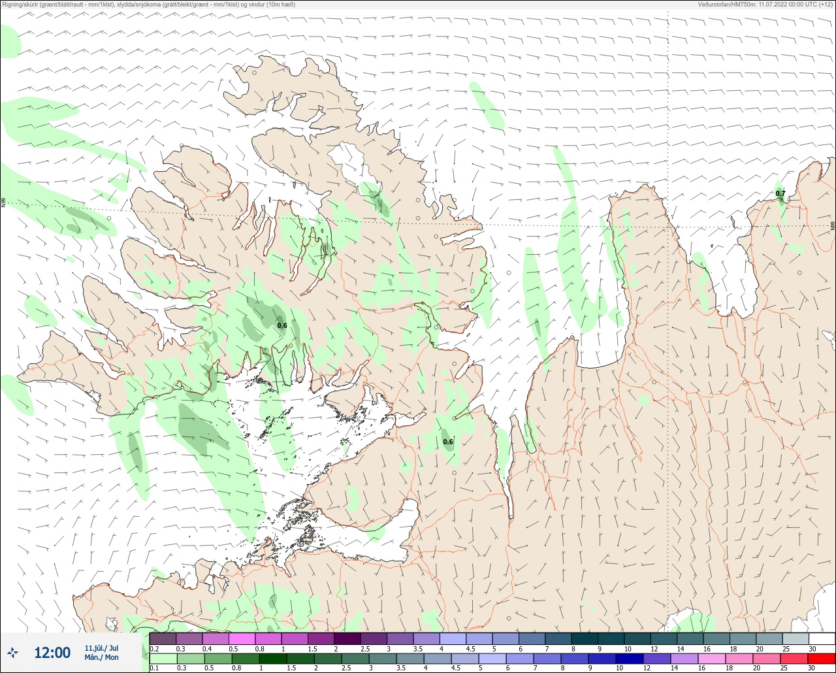836x673 pixels.
Task: Select the bright pink 0.5 swatch in top legend row
Action: (242, 639)
